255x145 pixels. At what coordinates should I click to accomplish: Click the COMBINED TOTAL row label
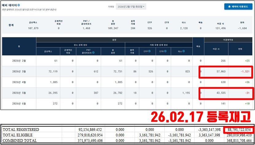(20, 141)
